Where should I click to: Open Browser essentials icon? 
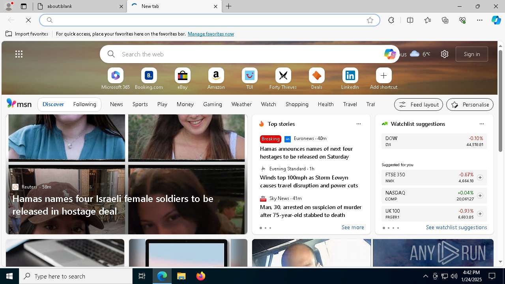(x=462, y=20)
